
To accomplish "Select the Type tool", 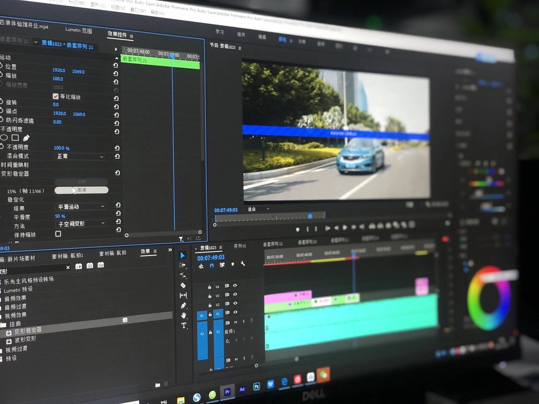I will coord(184,325).
